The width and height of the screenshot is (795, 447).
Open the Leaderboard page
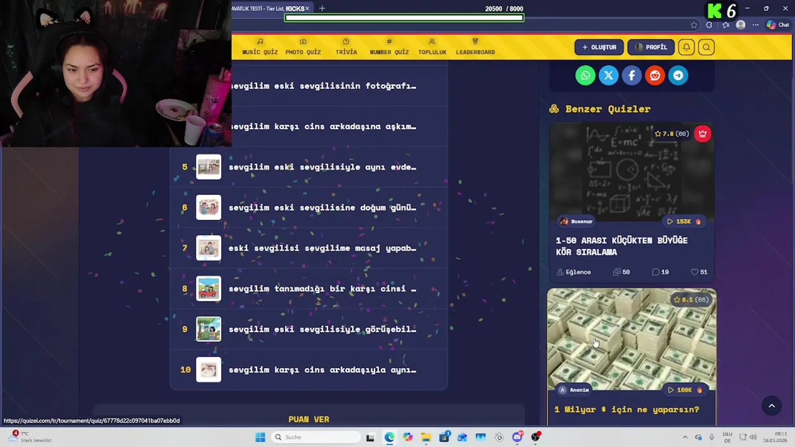tap(475, 47)
